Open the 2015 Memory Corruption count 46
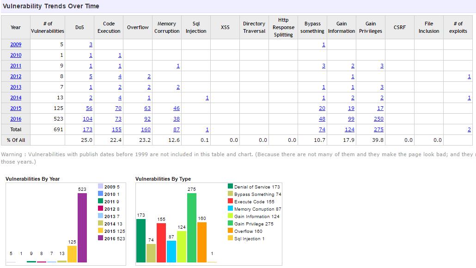 (176, 108)
